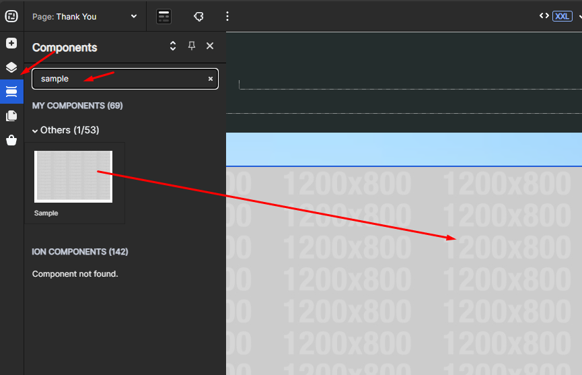Open the layout template icon in top bar

point(164,16)
